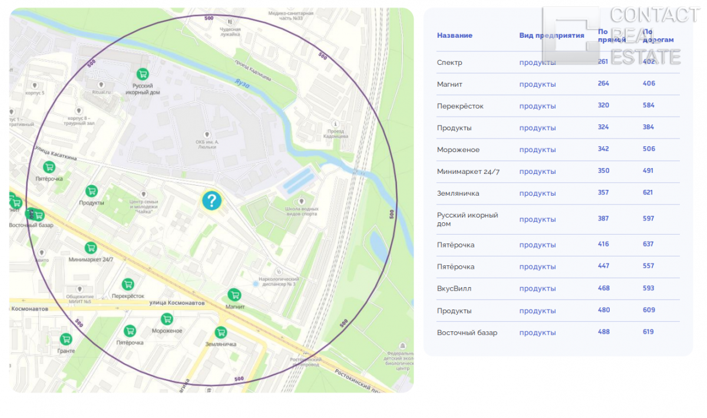Screen dimensions: 707x418
Task: Click the ОКБ им. А. Люльки map pin
Action: pos(206,135)
